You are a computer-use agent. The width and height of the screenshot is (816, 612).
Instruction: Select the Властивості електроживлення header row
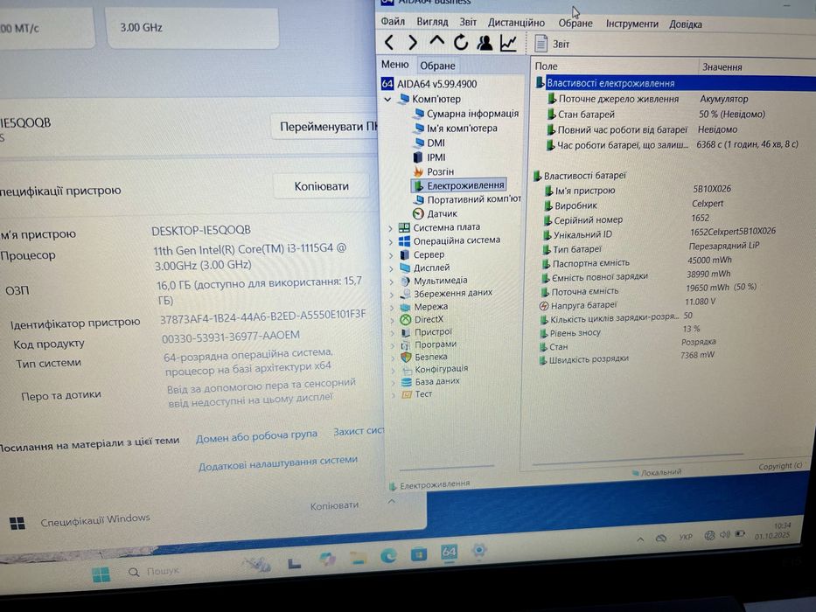pos(675,83)
